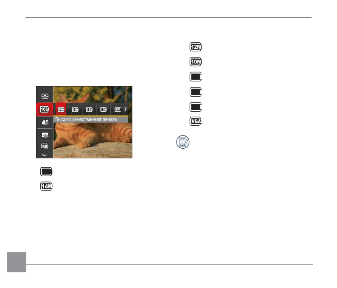Choose the selected 16M size option
The height and width of the screenshot is (288, 337).
click(x=61, y=109)
